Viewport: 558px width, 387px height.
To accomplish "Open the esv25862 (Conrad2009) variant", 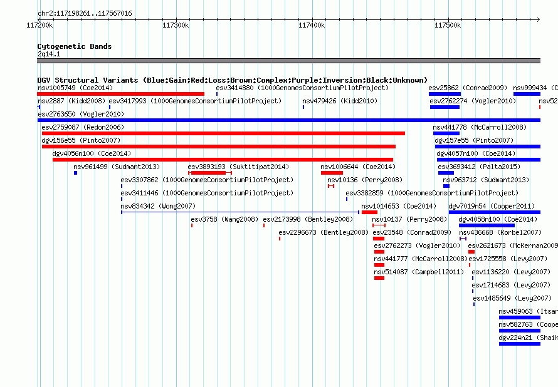I will [468, 88].
